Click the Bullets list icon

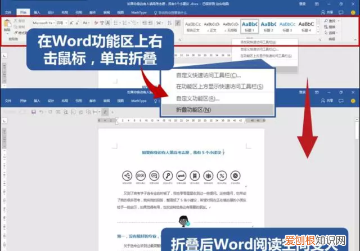click(116, 23)
